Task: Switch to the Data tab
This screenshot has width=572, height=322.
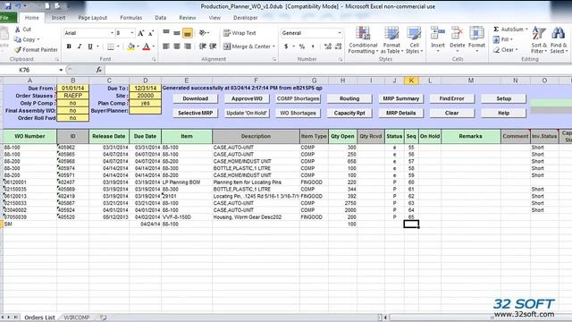Action: [161, 18]
